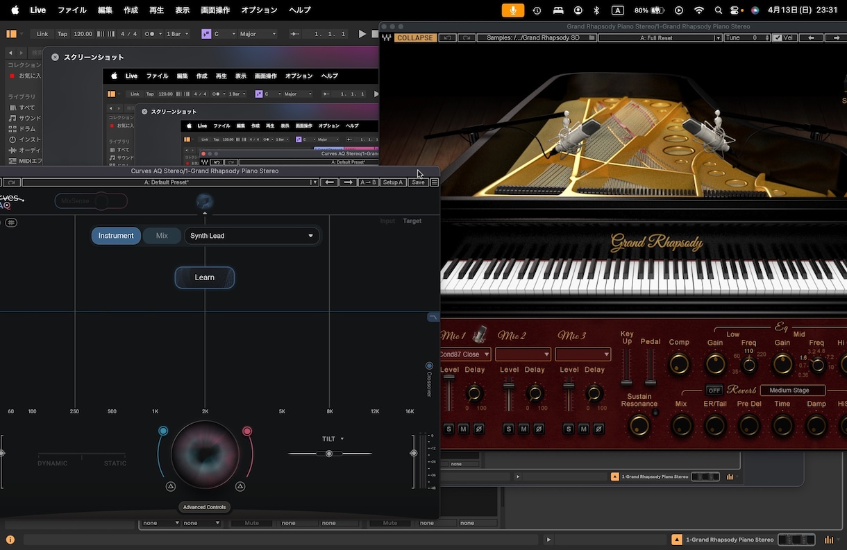Click the Save button in Curves AQ

point(418,182)
